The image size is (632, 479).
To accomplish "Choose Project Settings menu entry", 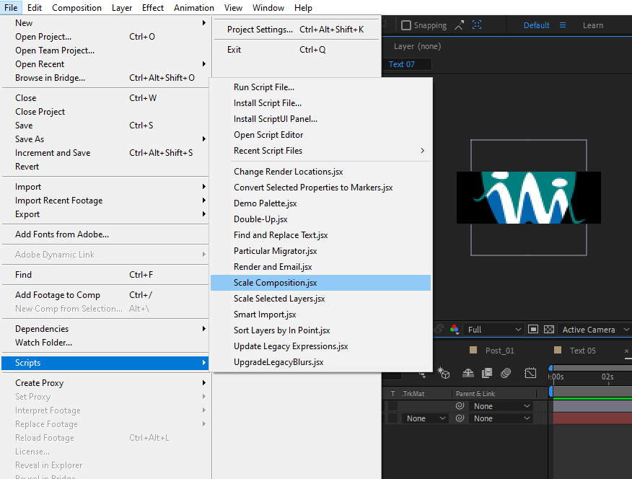I will tap(297, 30).
